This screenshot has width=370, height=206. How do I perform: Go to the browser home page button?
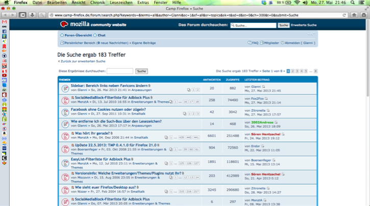[x=354, y=15]
